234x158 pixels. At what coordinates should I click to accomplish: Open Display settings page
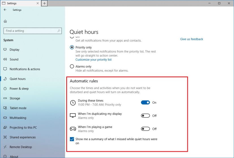14,50
